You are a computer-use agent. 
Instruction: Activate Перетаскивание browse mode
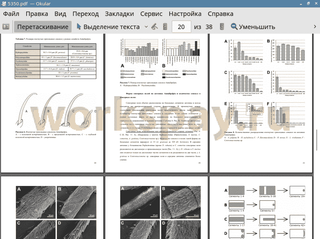[x=43, y=27]
